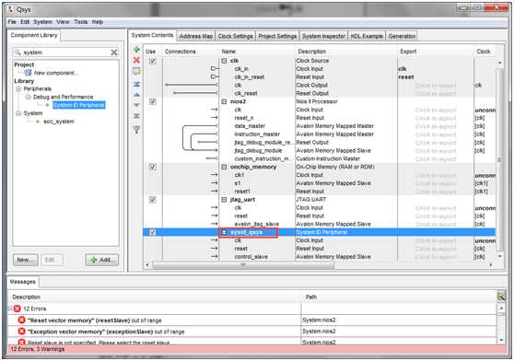Open the Edit menu
Image resolution: width=514 pixels, height=361 pixels.
coord(25,22)
